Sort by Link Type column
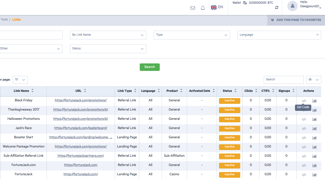 [x=135, y=91]
